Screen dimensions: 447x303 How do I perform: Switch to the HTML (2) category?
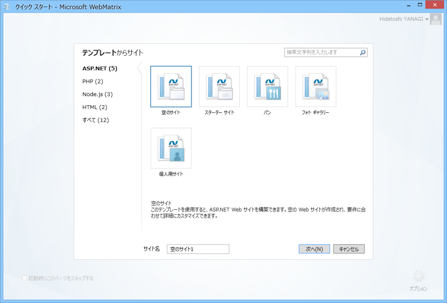(95, 107)
